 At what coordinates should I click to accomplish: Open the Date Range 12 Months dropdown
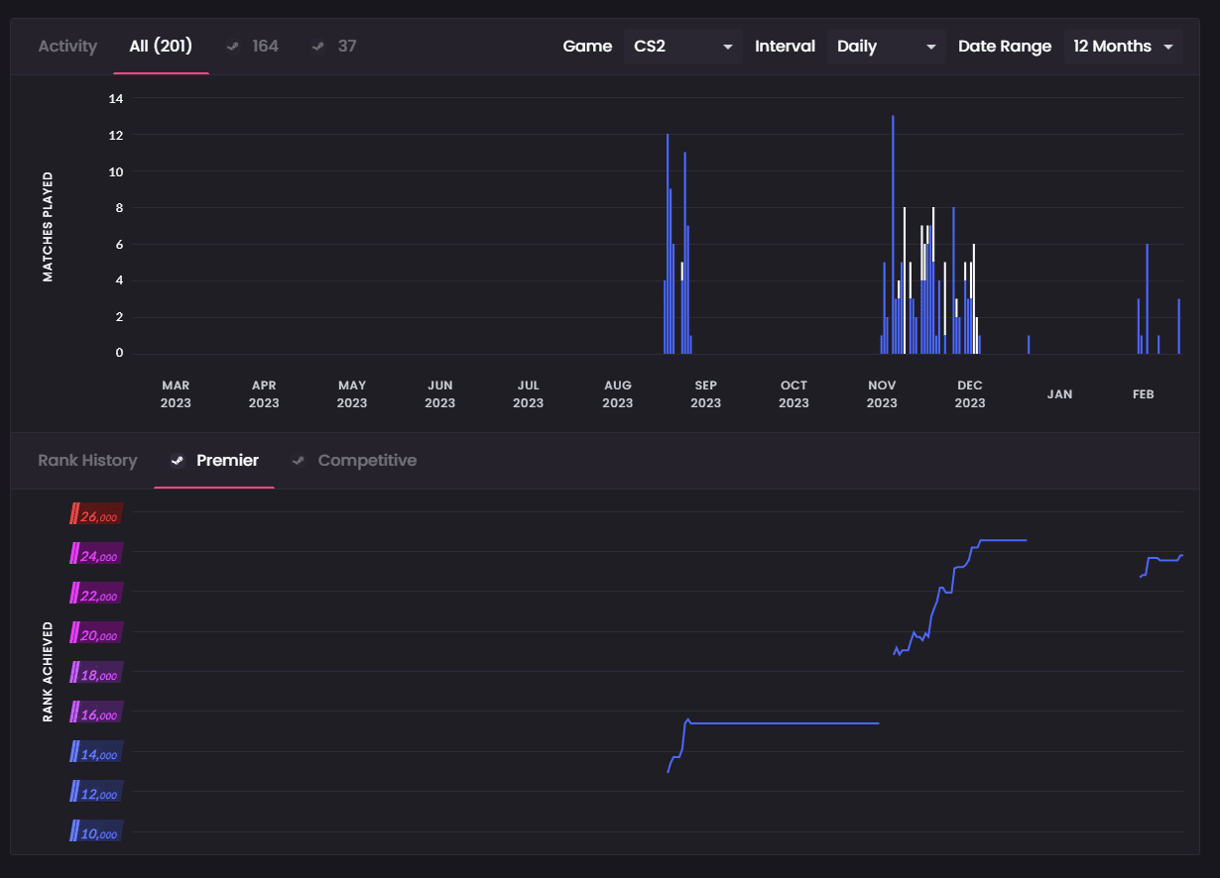tap(1124, 47)
